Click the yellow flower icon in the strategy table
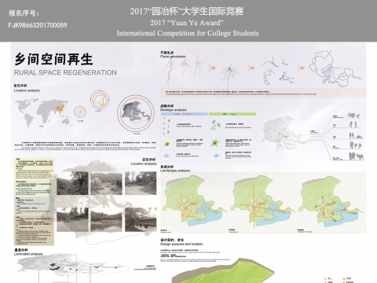The image size is (377, 283). coord(167,143)
